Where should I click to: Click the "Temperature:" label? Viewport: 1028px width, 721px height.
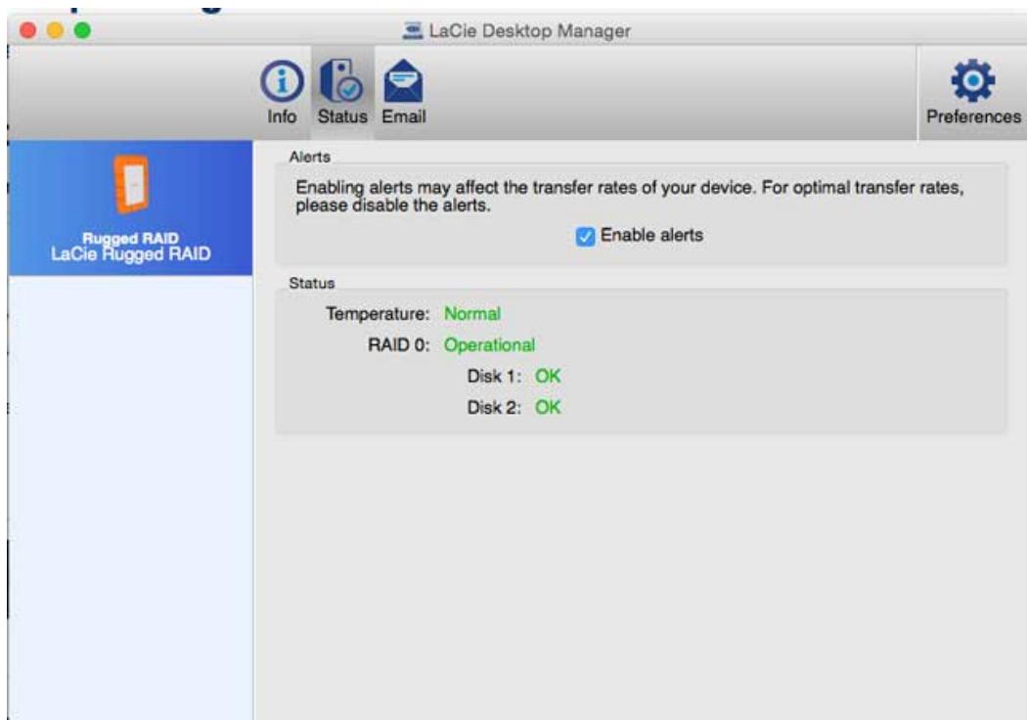(x=378, y=314)
